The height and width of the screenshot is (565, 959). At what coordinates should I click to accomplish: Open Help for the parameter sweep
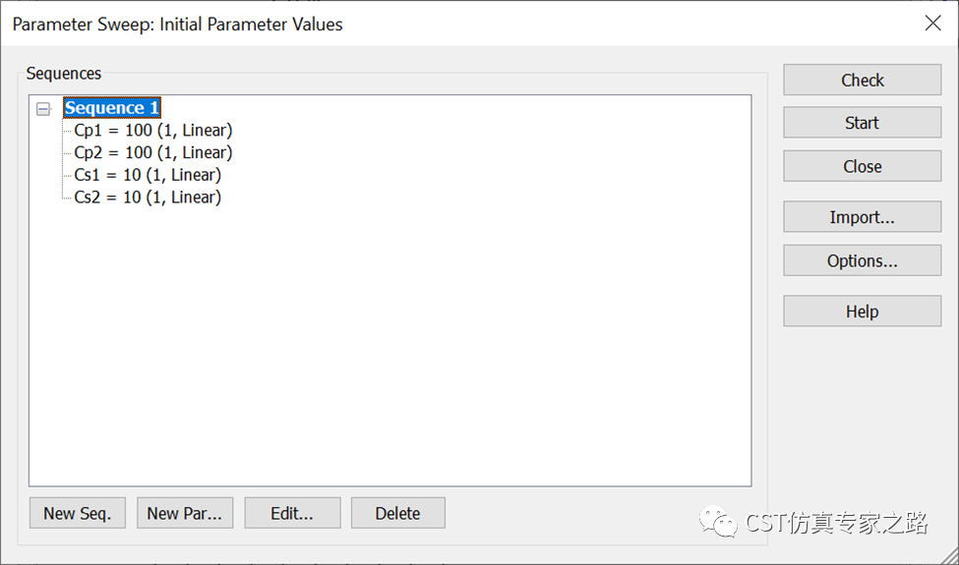point(862,311)
